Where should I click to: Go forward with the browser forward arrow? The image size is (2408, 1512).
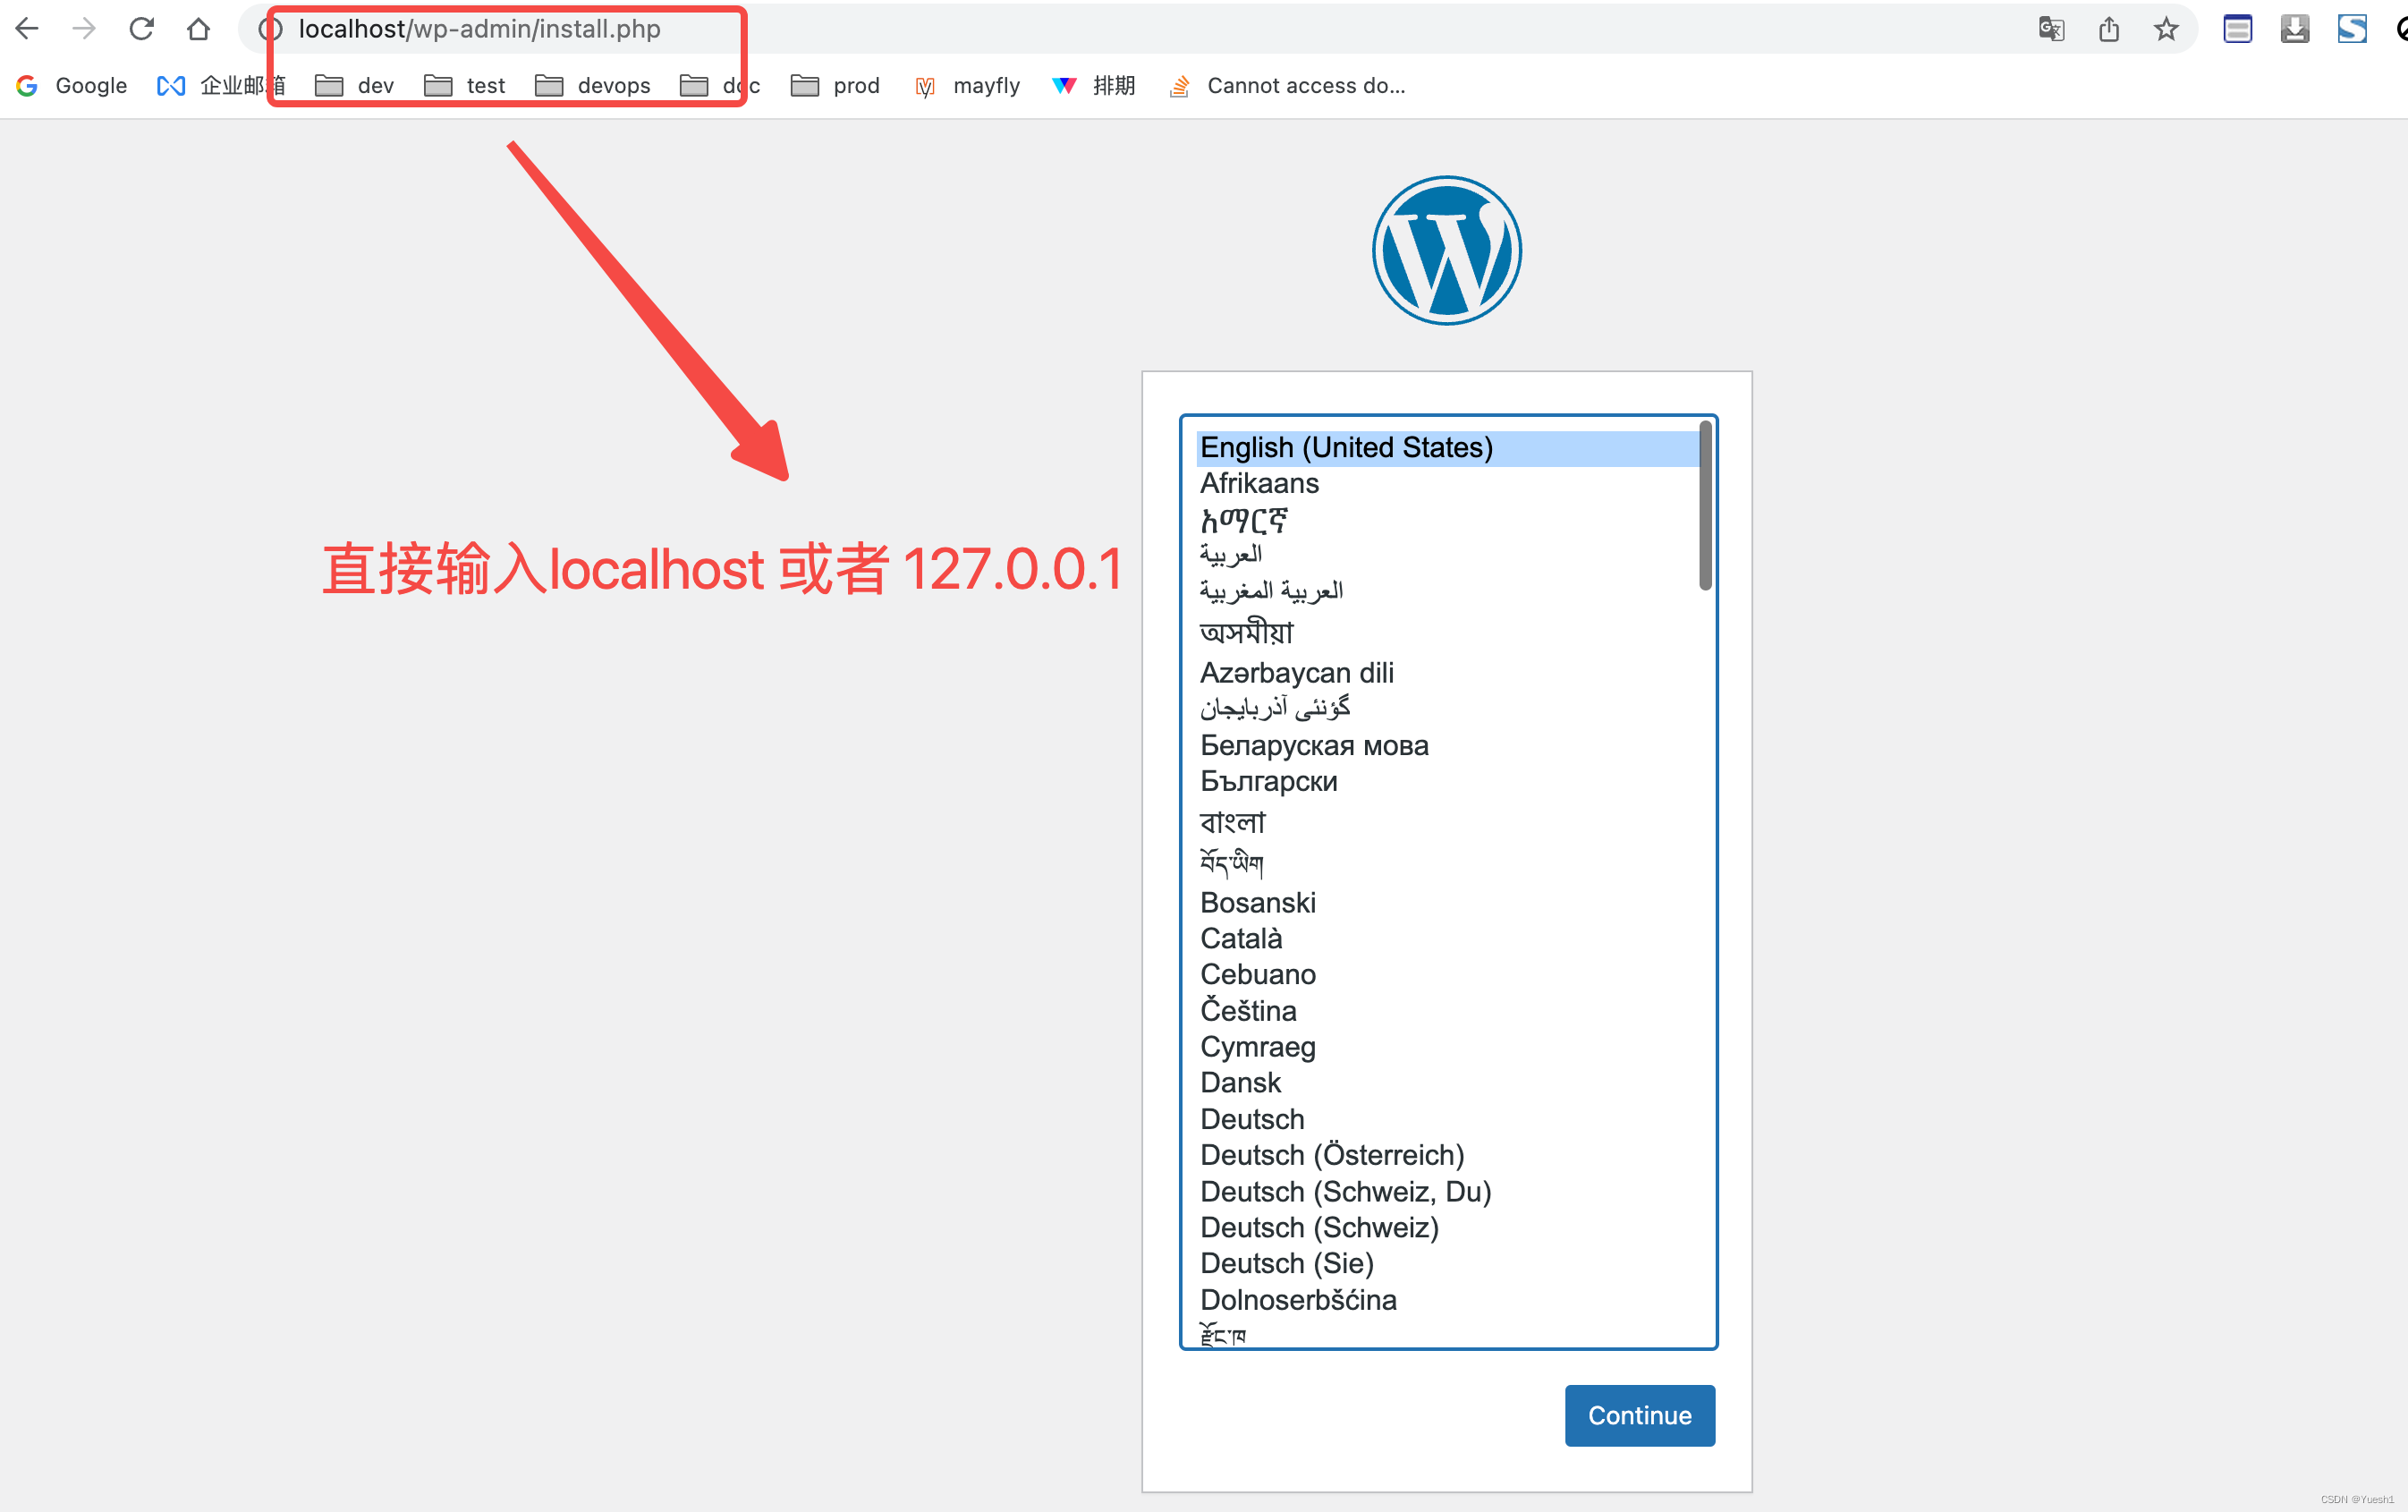click(x=84, y=29)
